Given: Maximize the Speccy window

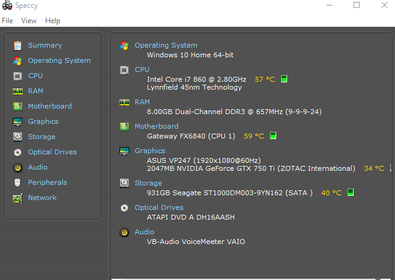Looking at the screenshot, I should (357, 5).
